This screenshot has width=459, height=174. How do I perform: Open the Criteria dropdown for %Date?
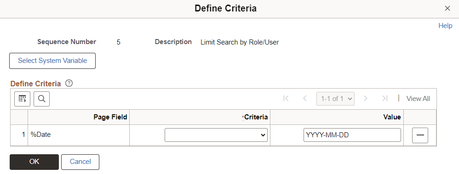pyautogui.click(x=216, y=135)
